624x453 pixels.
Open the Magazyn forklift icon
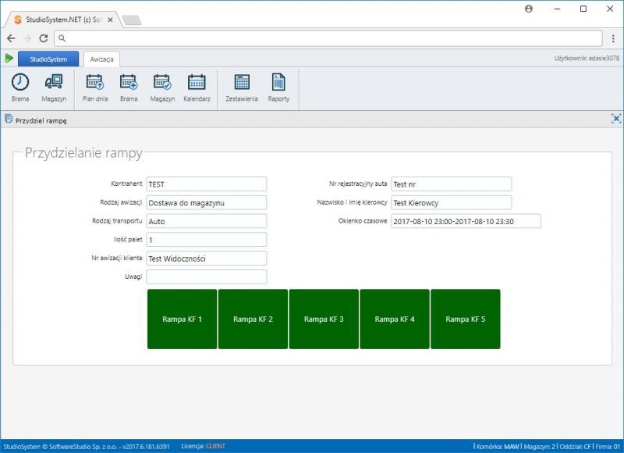point(54,82)
